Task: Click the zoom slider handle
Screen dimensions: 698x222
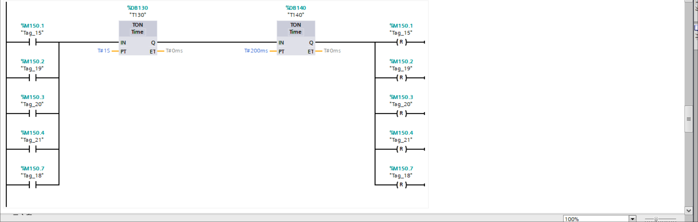Action: click(x=656, y=219)
